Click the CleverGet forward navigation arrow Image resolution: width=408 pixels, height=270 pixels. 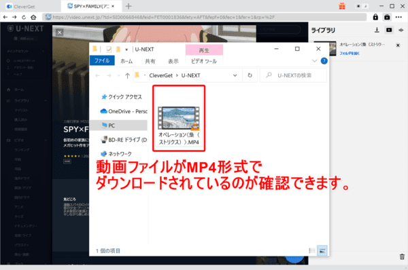point(14,17)
